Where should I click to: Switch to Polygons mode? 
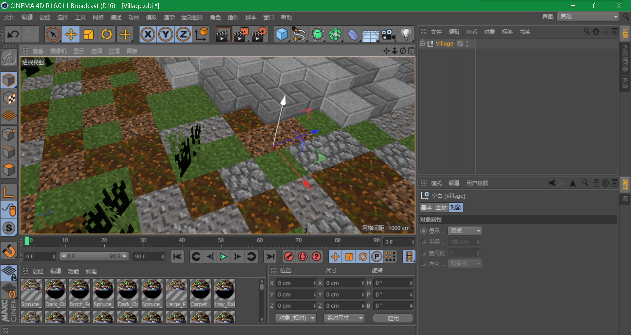pos(9,169)
